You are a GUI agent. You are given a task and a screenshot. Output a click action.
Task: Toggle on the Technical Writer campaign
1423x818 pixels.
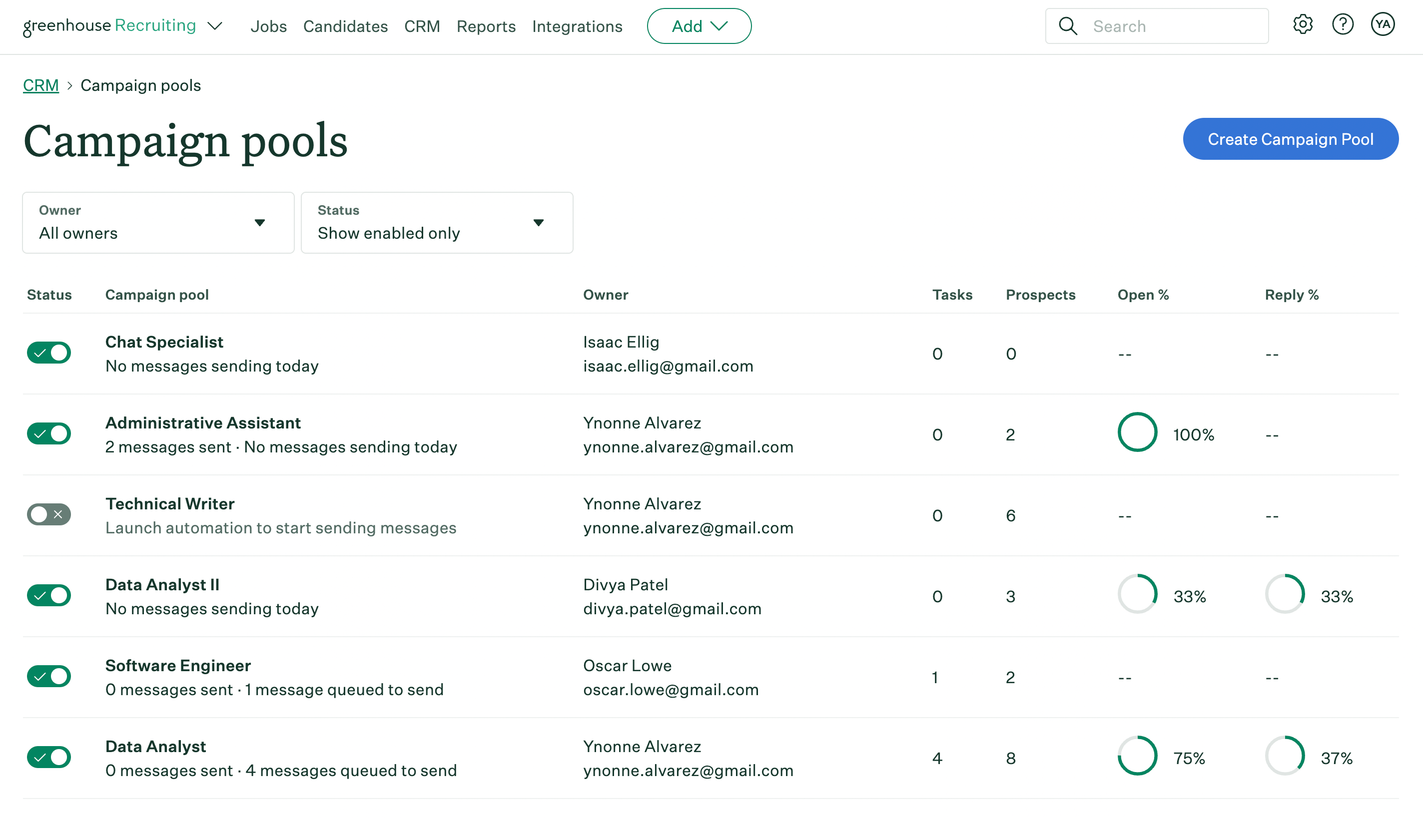pos(49,514)
